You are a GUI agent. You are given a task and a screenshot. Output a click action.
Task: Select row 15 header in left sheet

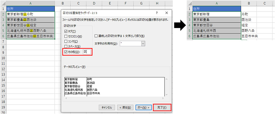pos(3,85)
